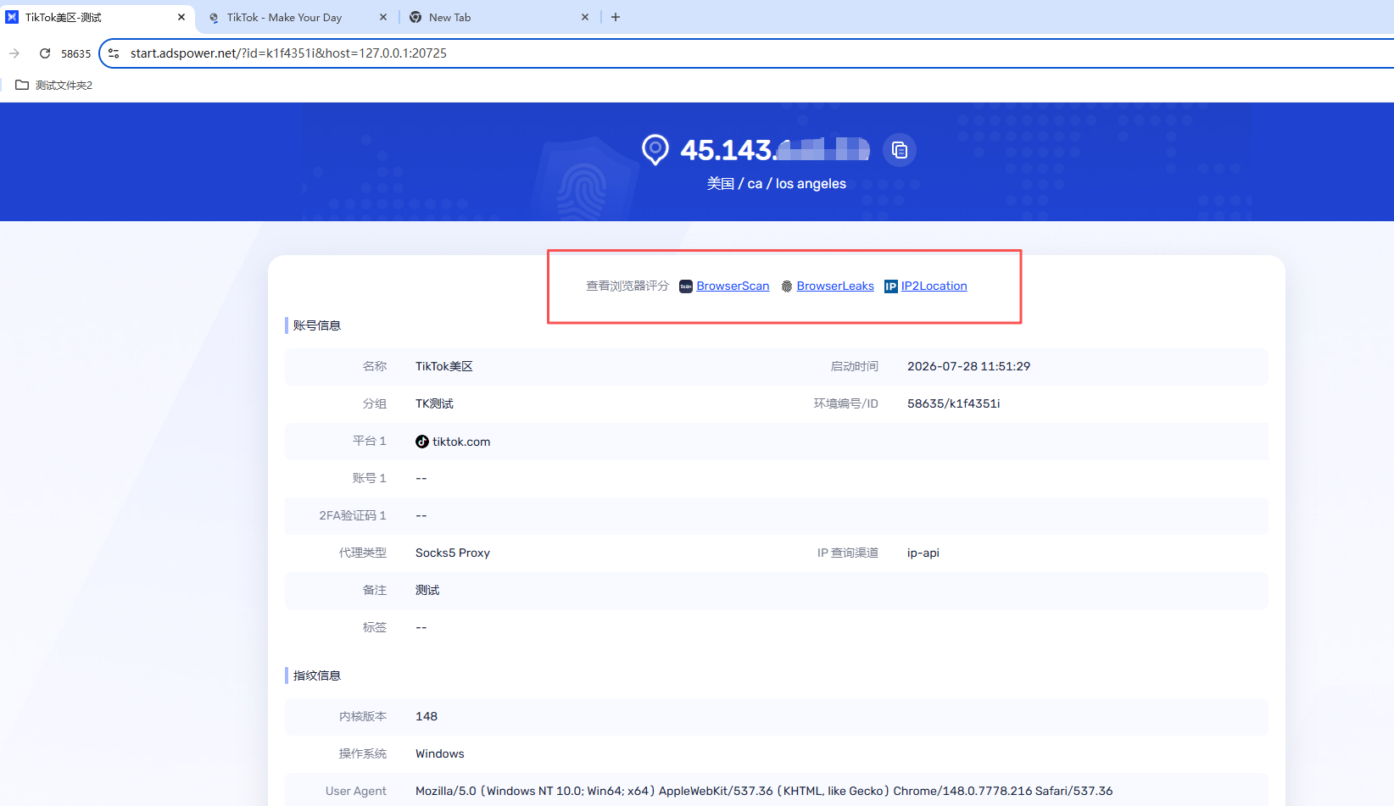The image size is (1394, 806).
Task: Close the TikTok - Make Your Day tab
Action: (x=383, y=17)
